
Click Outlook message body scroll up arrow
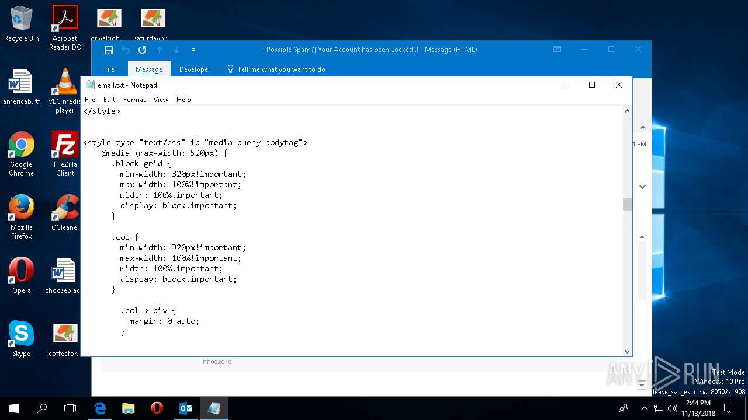[642, 237]
